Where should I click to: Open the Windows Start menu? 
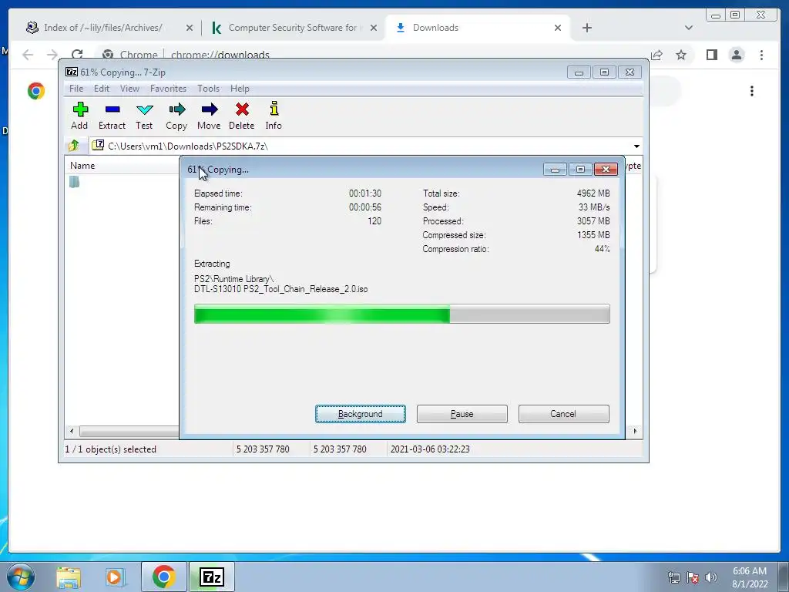pos(21,577)
